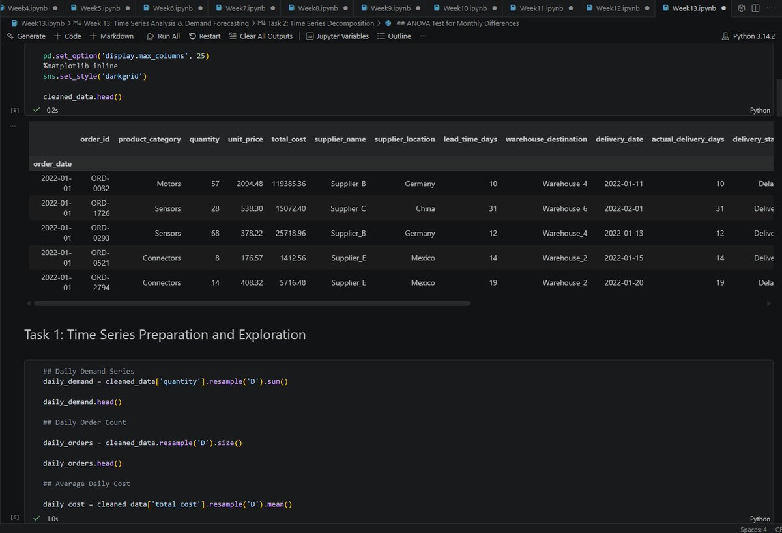Switch to the Week5.ipynb tab

(100, 8)
